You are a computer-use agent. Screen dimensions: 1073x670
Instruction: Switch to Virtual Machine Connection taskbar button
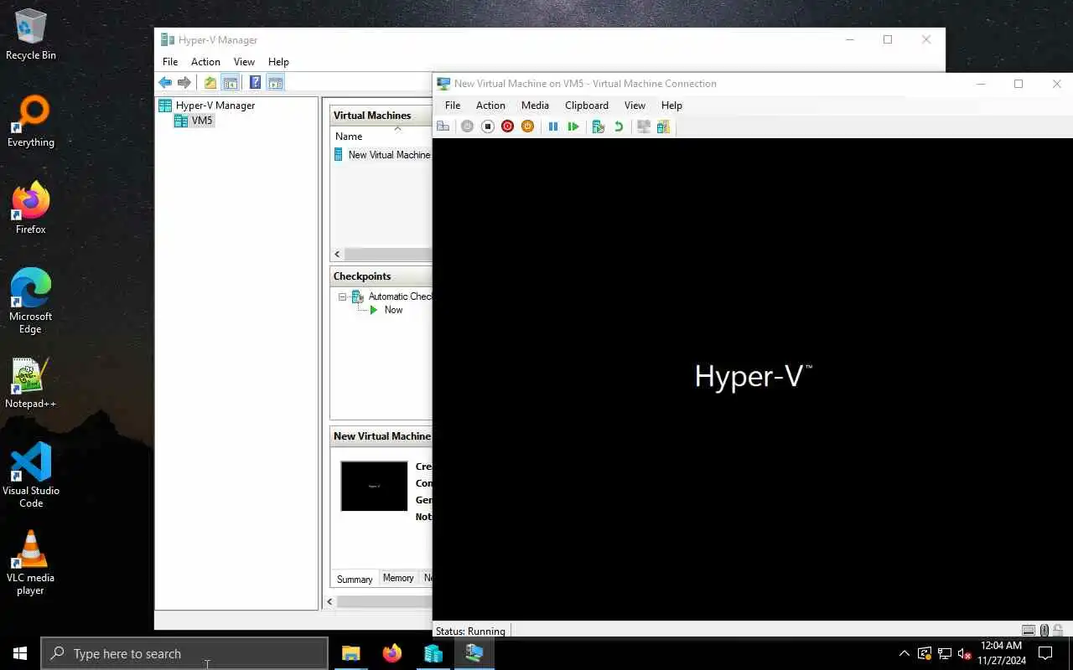coord(474,653)
